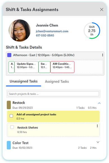This screenshot has height=163, width=109.
Task: Click the Color Test project blue swatch
Action: pos(9,145)
